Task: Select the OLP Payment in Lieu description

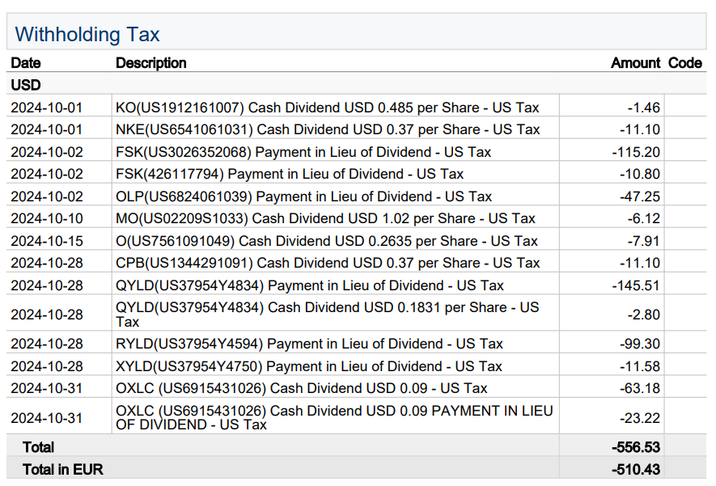Action: coord(303,197)
